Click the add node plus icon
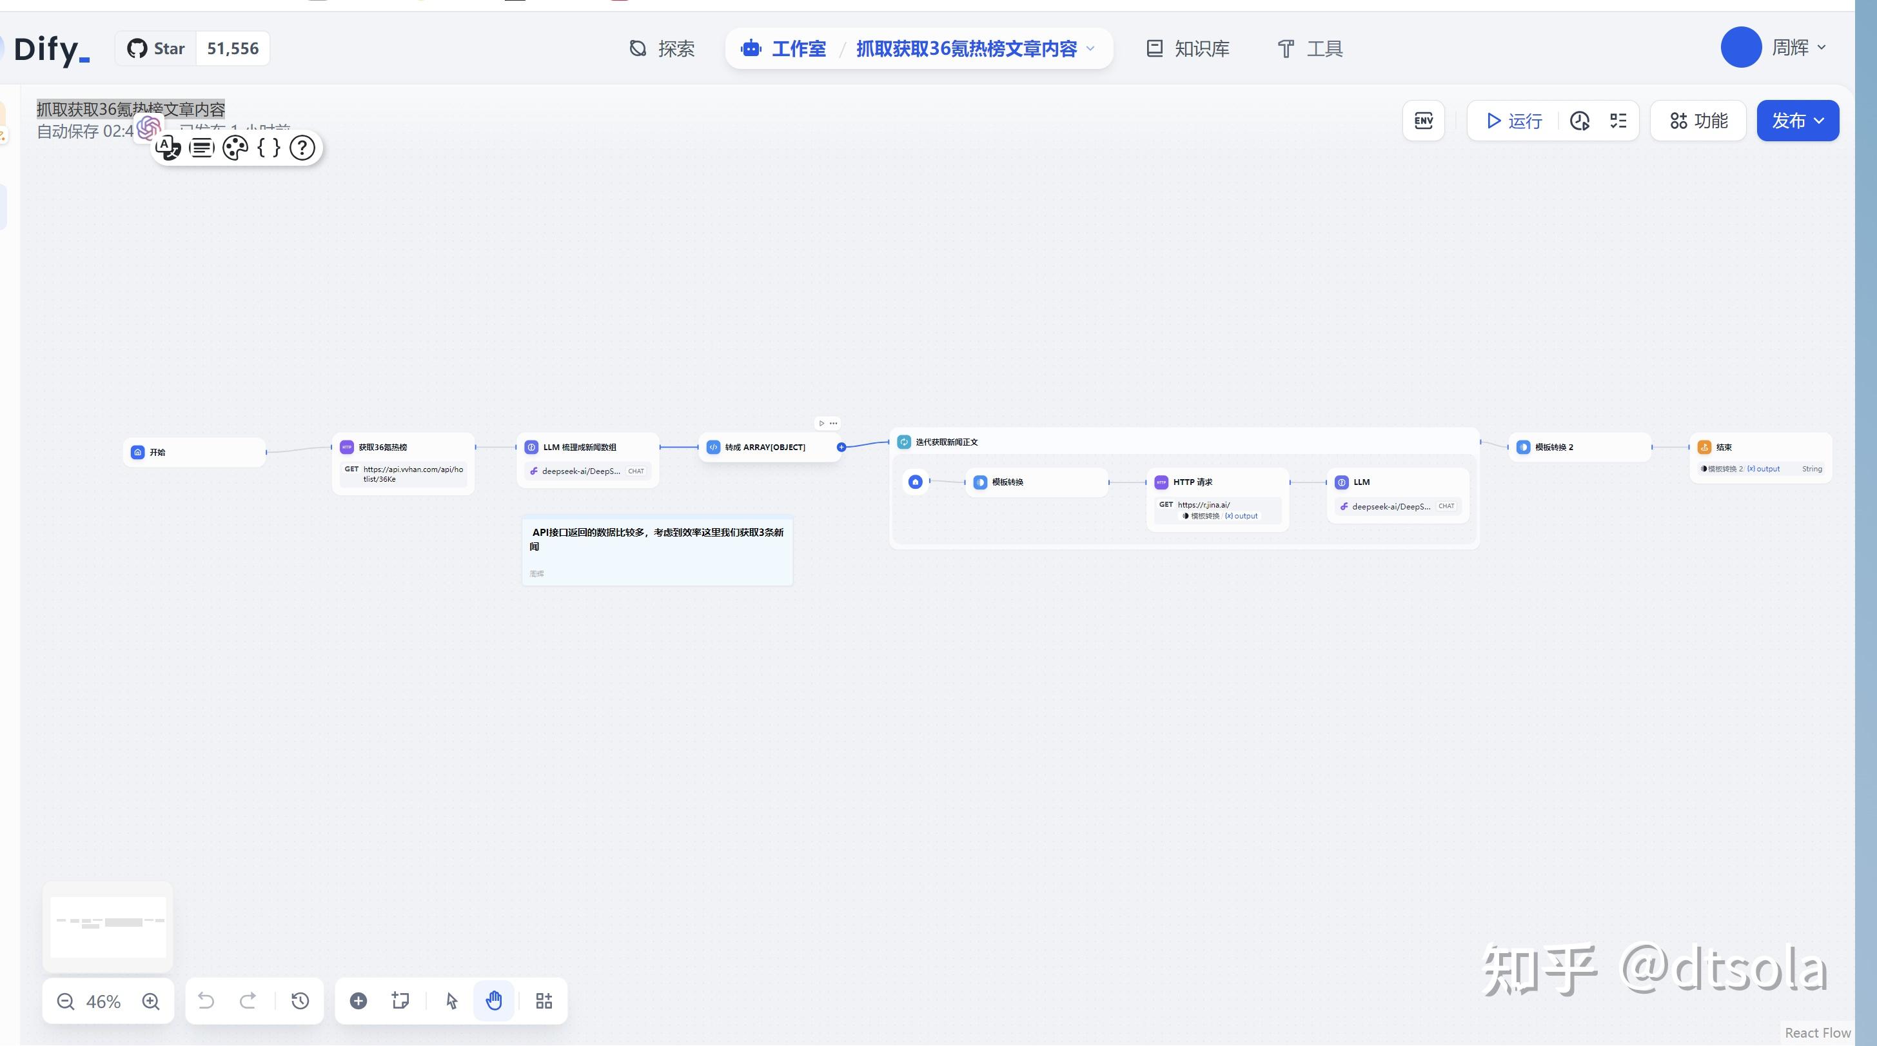This screenshot has width=1877, height=1046. [x=359, y=1001]
